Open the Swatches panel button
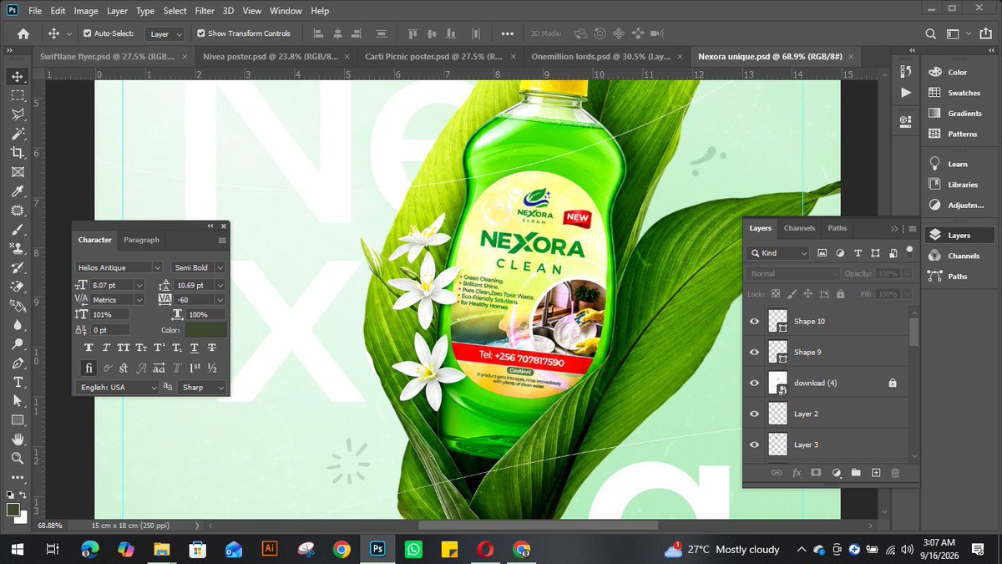This screenshot has width=1002, height=564. tap(958, 93)
